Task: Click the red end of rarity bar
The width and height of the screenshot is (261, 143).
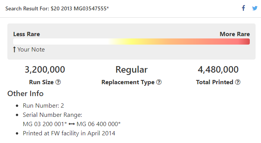Action: (245, 42)
